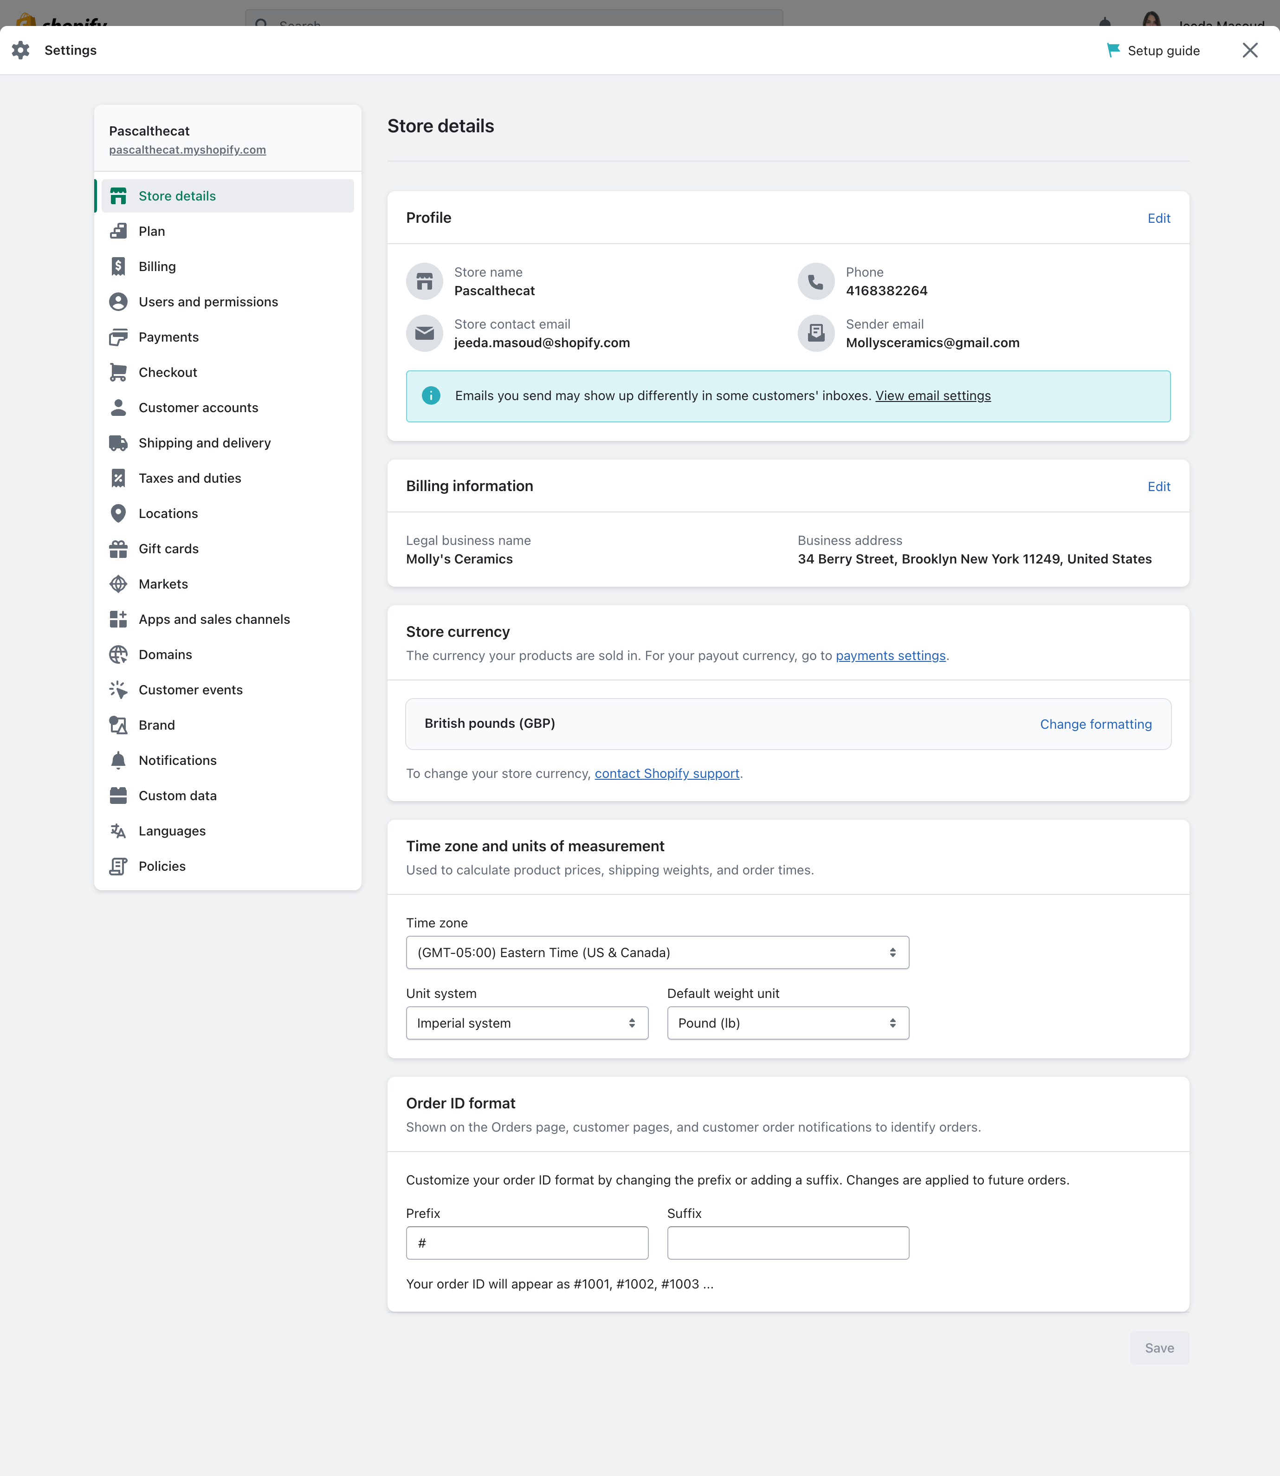Select Shipping and delivery menu item
1280x1476 pixels.
(x=228, y=443)
